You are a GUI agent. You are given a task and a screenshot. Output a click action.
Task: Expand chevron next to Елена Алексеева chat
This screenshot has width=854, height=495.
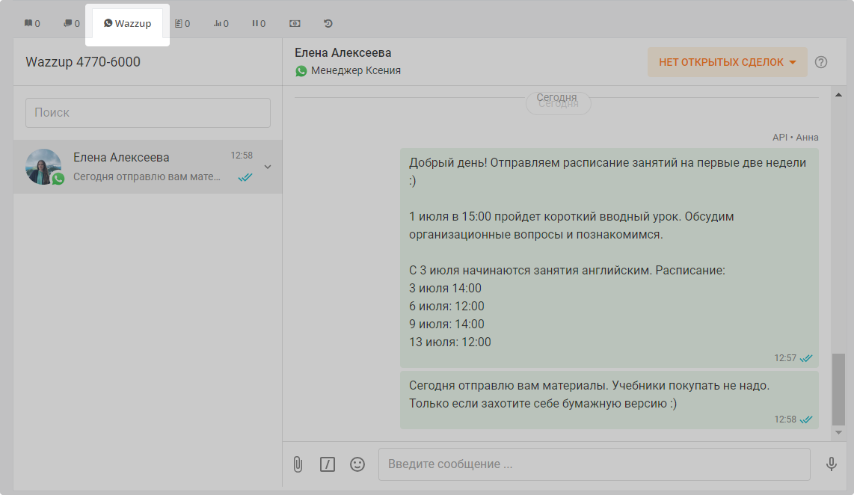pos(268,167)
